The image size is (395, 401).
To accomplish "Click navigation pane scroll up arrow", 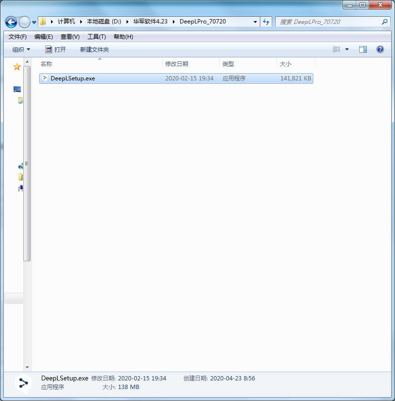I will tap(27, 62).
